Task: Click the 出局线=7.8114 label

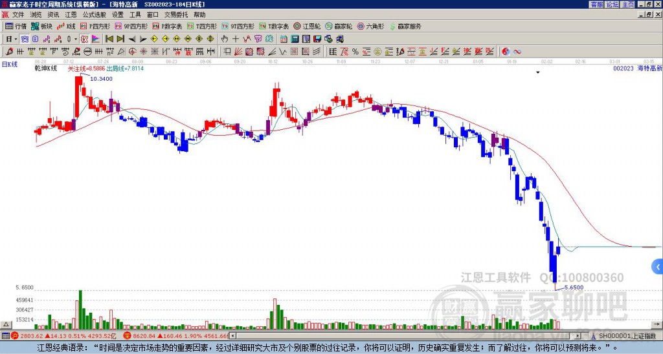Action: click(x=125, y=68)
